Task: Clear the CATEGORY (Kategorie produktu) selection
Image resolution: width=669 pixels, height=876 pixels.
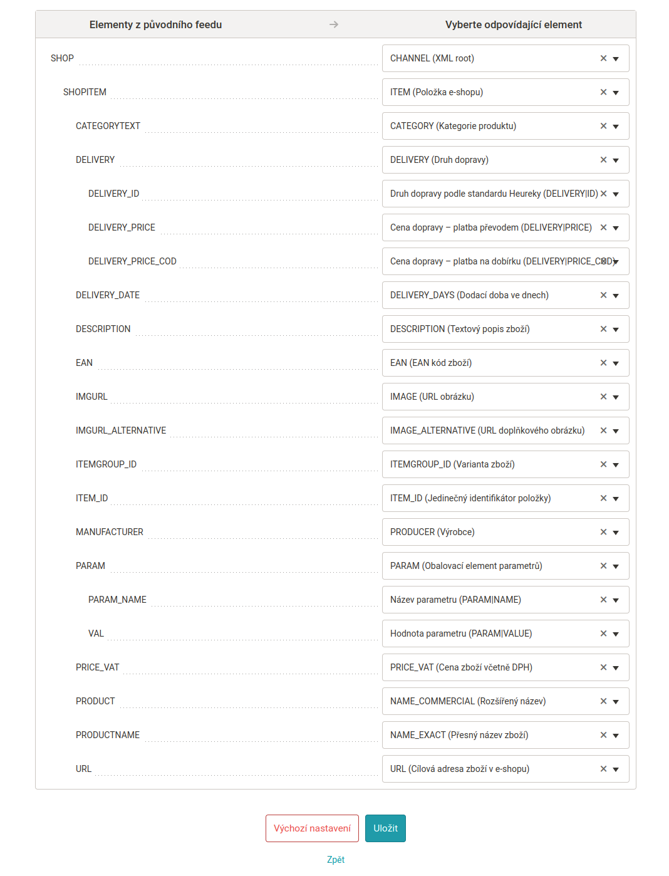Action: 603,126
